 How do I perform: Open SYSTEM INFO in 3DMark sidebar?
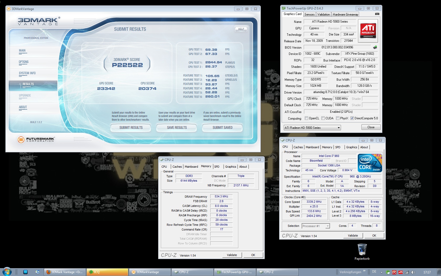pos(27,73)
